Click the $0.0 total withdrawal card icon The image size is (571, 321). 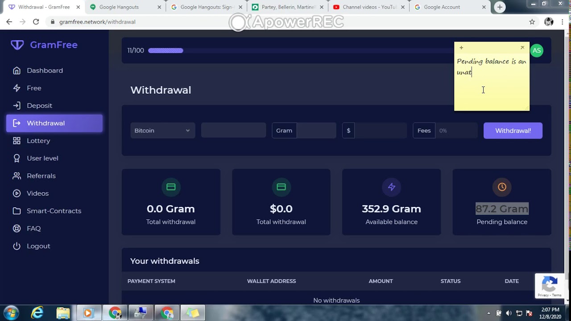[281, 187]
